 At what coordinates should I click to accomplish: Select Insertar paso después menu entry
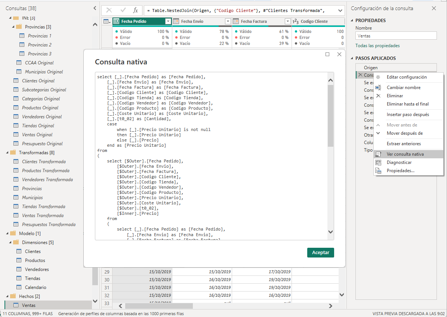(407, 115)
